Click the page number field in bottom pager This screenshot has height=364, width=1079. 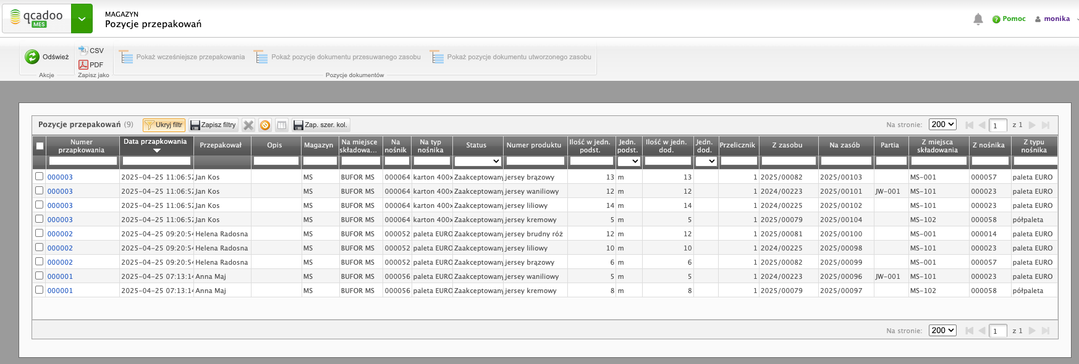click(998, 331)
